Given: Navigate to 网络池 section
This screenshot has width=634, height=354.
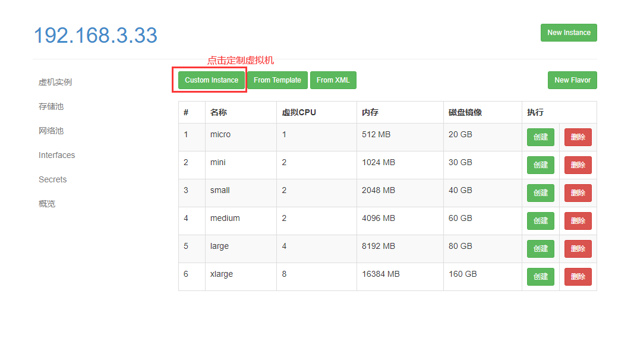Looking at the screenshot, I should (x=51, y=131).
